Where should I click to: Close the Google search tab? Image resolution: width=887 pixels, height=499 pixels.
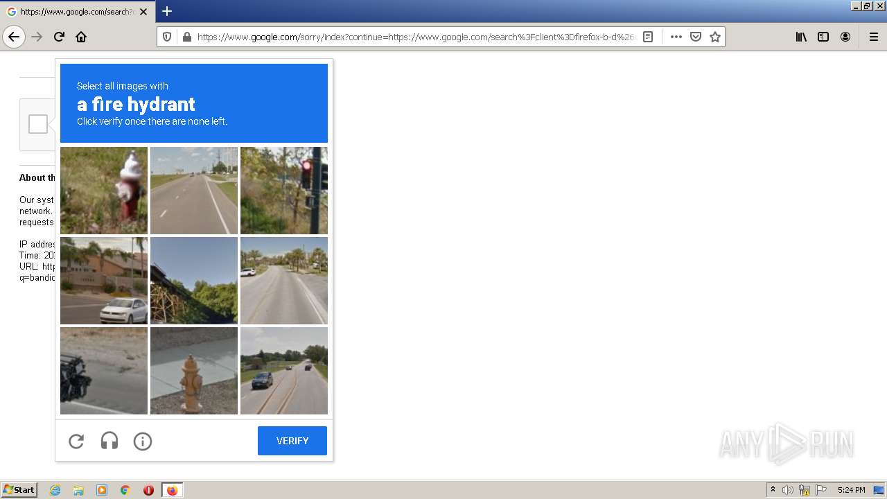pyautogui.click(x=143, y=12)
